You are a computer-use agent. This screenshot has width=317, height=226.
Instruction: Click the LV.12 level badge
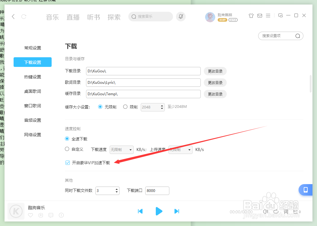coord(233,20)
